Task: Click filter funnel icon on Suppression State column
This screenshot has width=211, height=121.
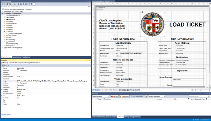Action: point(206,99)
